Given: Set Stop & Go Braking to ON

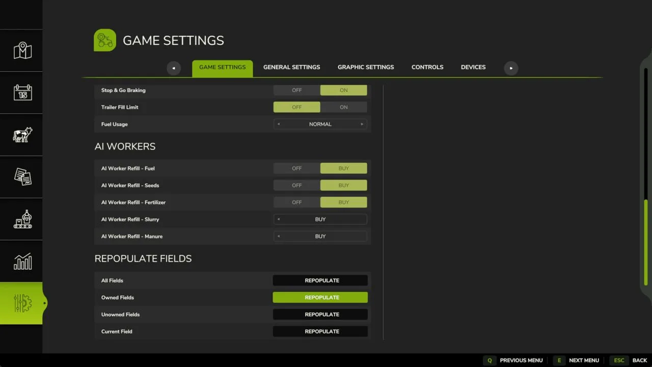Looking at the screenshot, I should click(x=344, y=90).
